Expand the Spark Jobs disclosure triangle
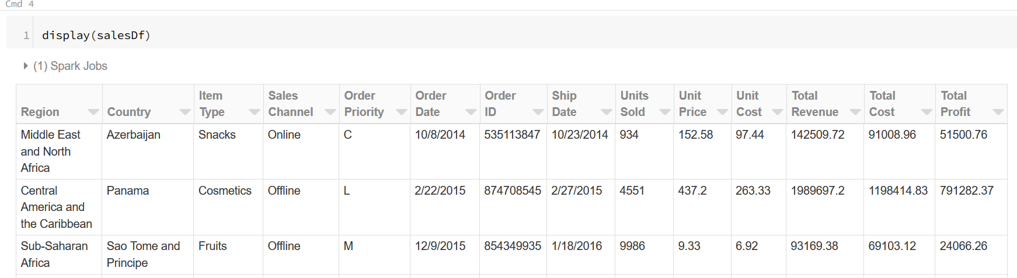Viewport: 1017px width, 278px height. (x=26, y=66)
